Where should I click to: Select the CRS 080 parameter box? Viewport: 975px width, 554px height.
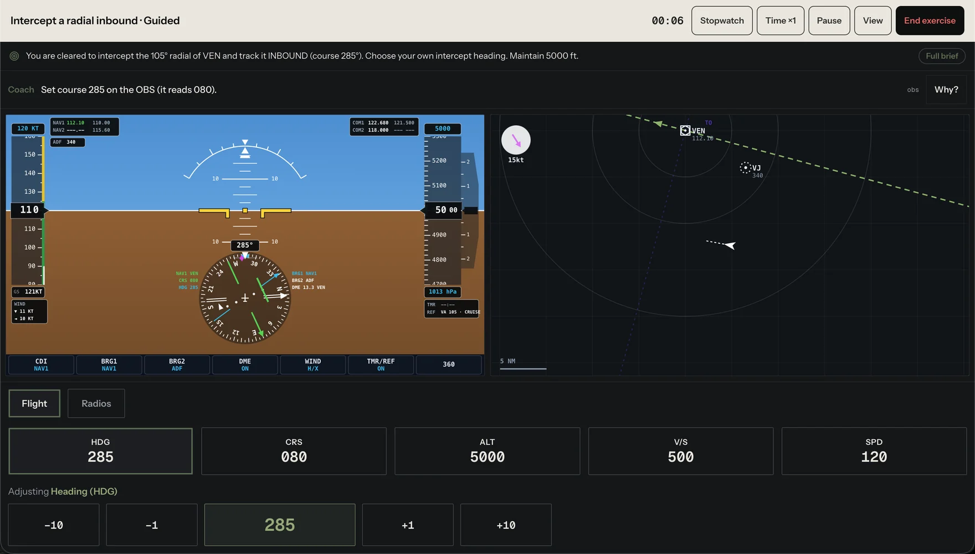click(x=294, y=451)
